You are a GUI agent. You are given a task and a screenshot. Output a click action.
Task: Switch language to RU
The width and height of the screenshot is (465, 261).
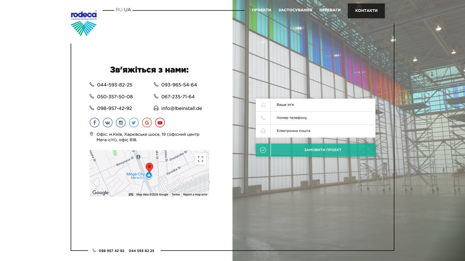pos(119,10)
